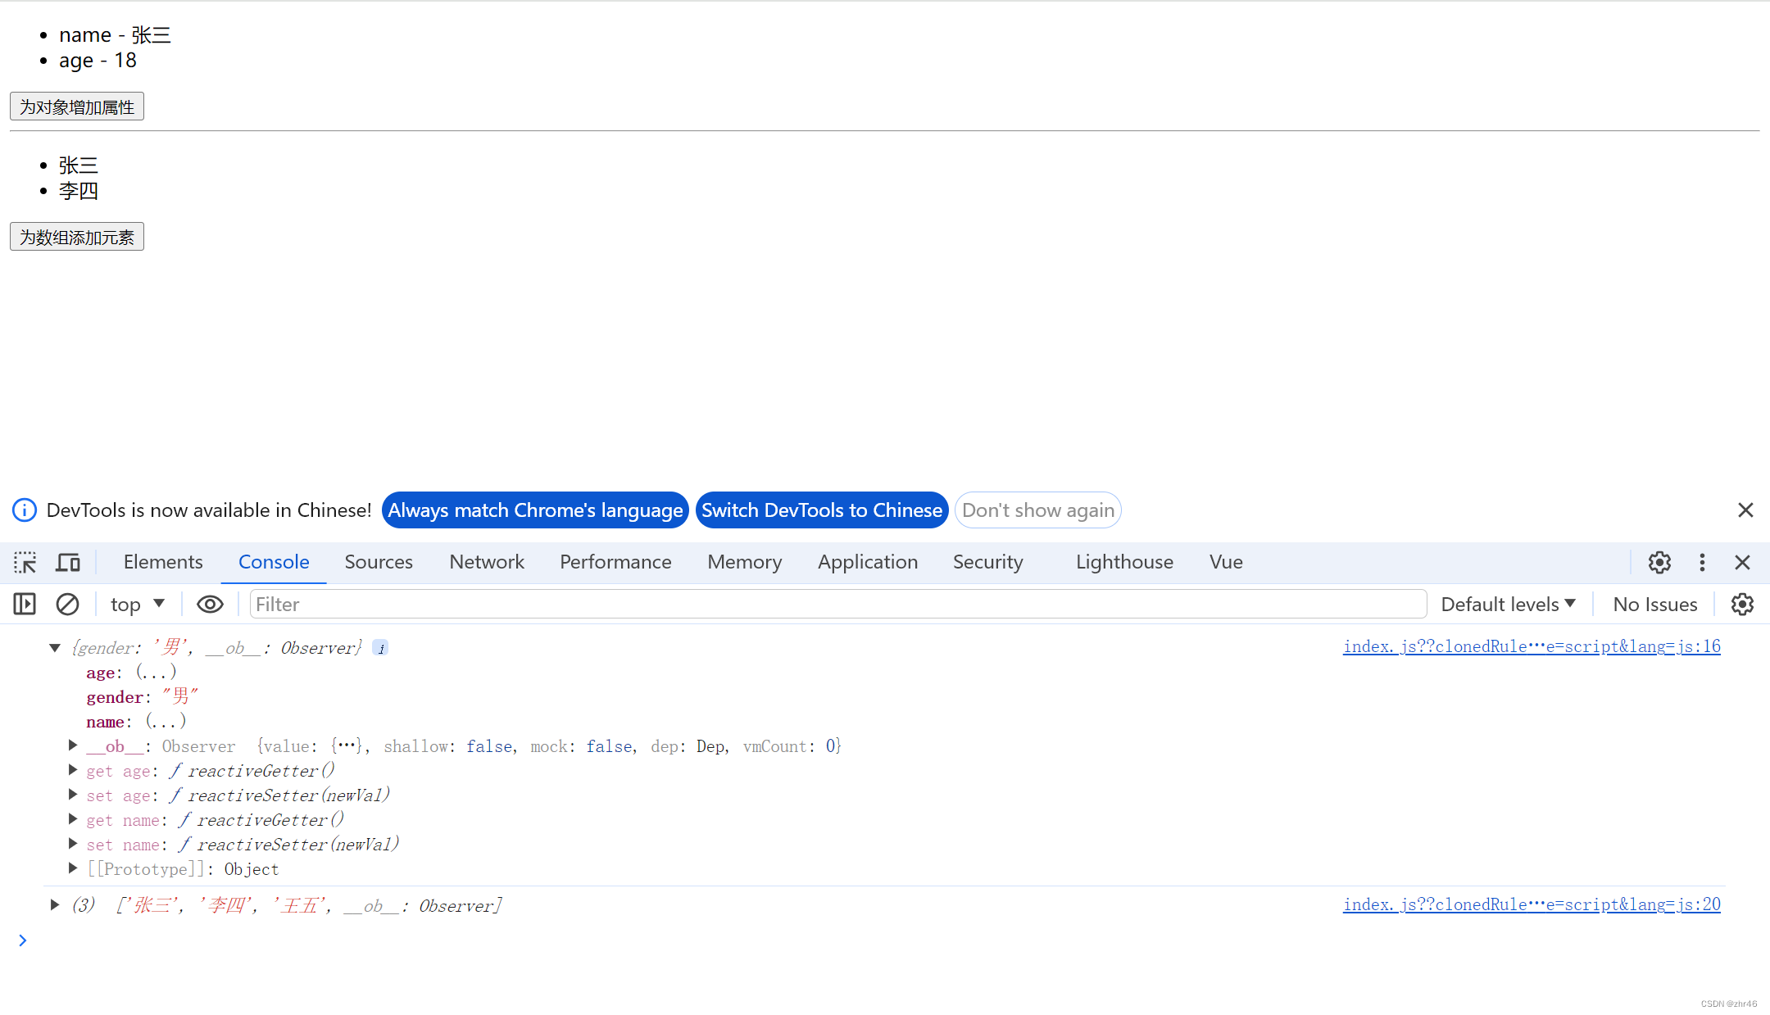
Task: Toggle the device toolbar icon
Action: click(x=68, y=562)
